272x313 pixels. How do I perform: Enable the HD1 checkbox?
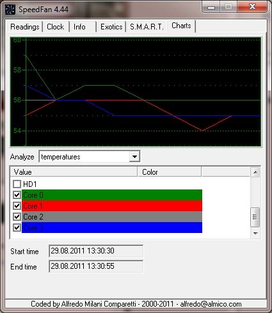tap(17, 184)
